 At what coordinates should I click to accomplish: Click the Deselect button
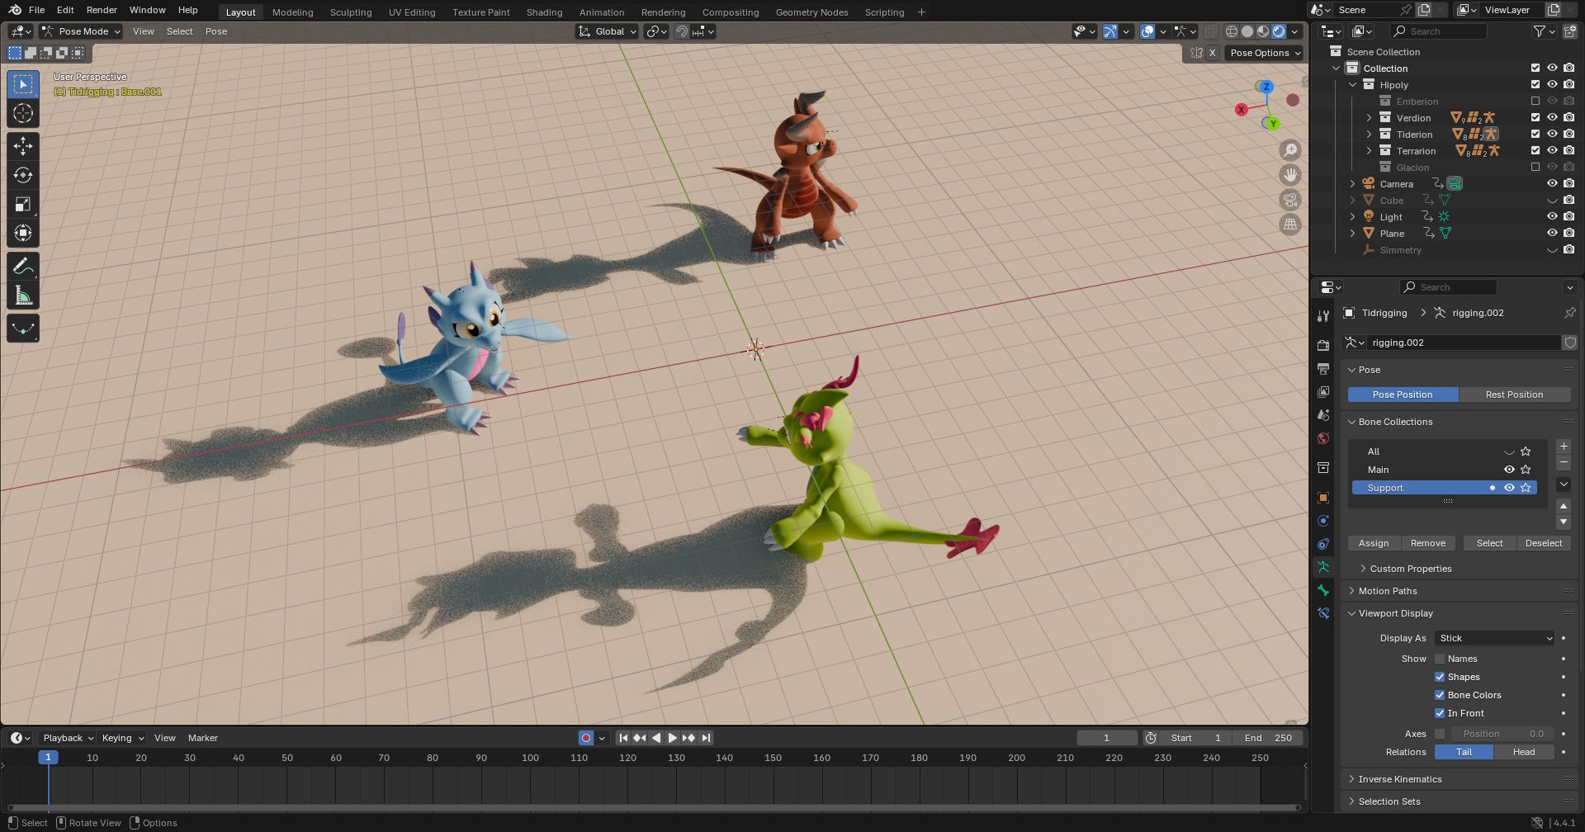1544,543
